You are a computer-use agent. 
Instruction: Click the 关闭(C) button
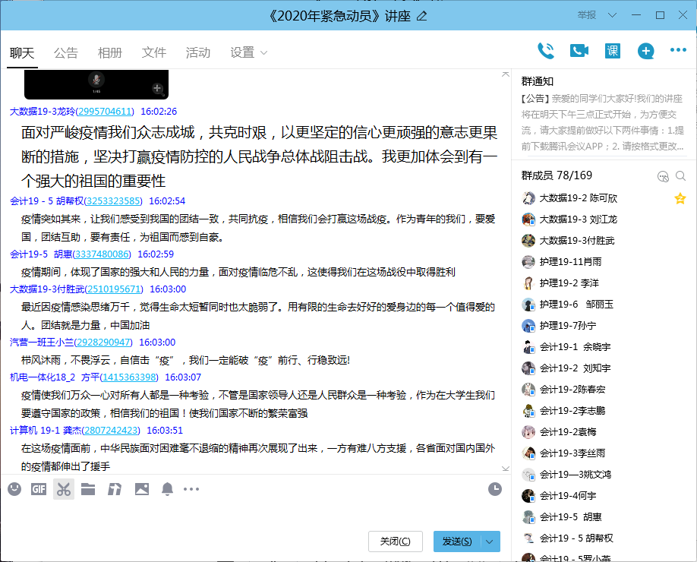[x=395, y=541]
